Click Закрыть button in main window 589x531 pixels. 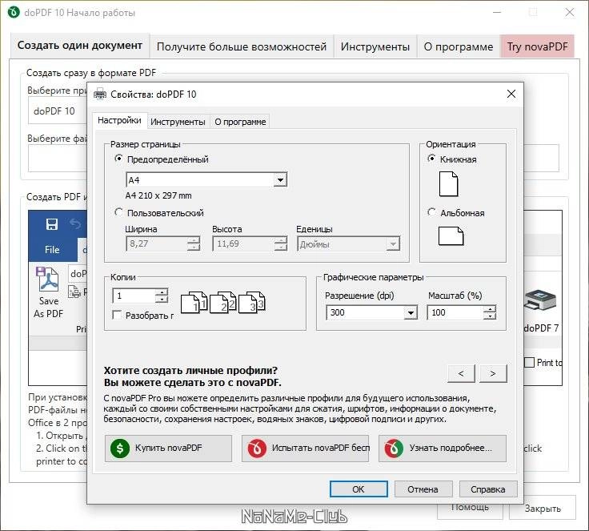(x=543, y=509)
